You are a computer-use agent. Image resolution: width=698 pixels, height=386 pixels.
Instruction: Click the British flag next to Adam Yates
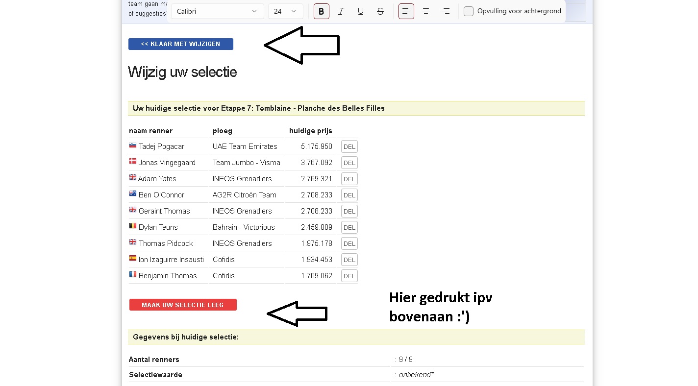pos(133,177)
